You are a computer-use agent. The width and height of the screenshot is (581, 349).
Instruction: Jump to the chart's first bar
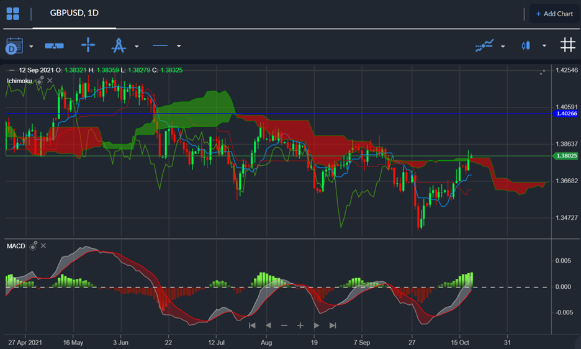[253, 325]
